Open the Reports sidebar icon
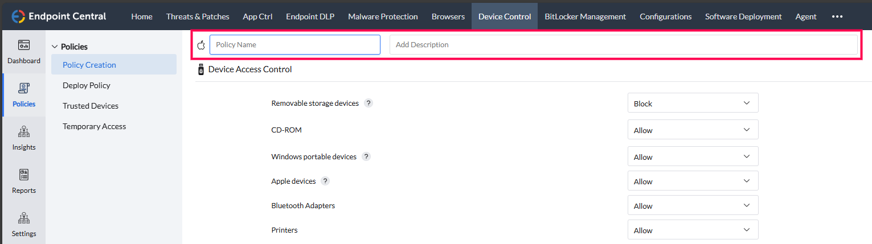The image size is (872, 244). coord(24,175)
